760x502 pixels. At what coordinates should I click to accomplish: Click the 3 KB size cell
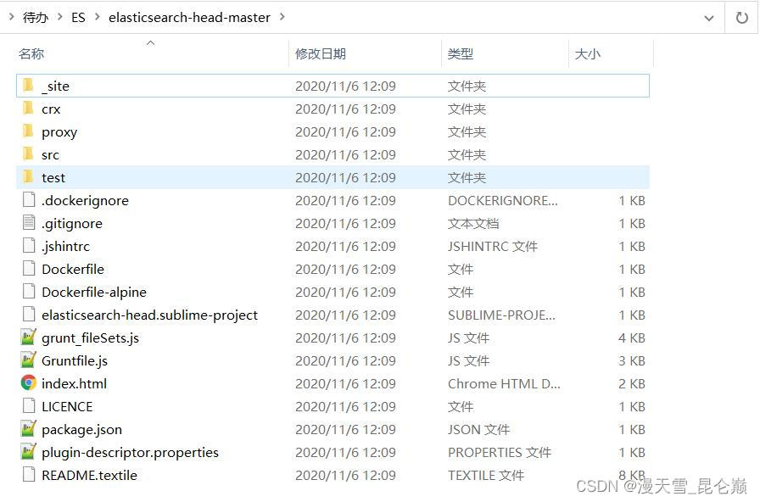pos(632,361)
